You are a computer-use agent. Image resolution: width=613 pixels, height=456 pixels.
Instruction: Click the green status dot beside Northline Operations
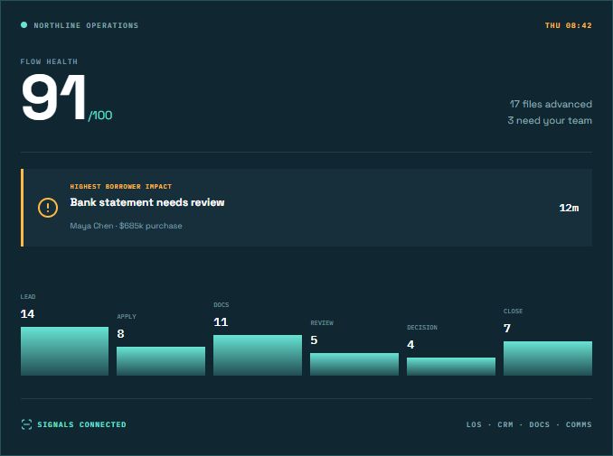(x=24, y=25)
